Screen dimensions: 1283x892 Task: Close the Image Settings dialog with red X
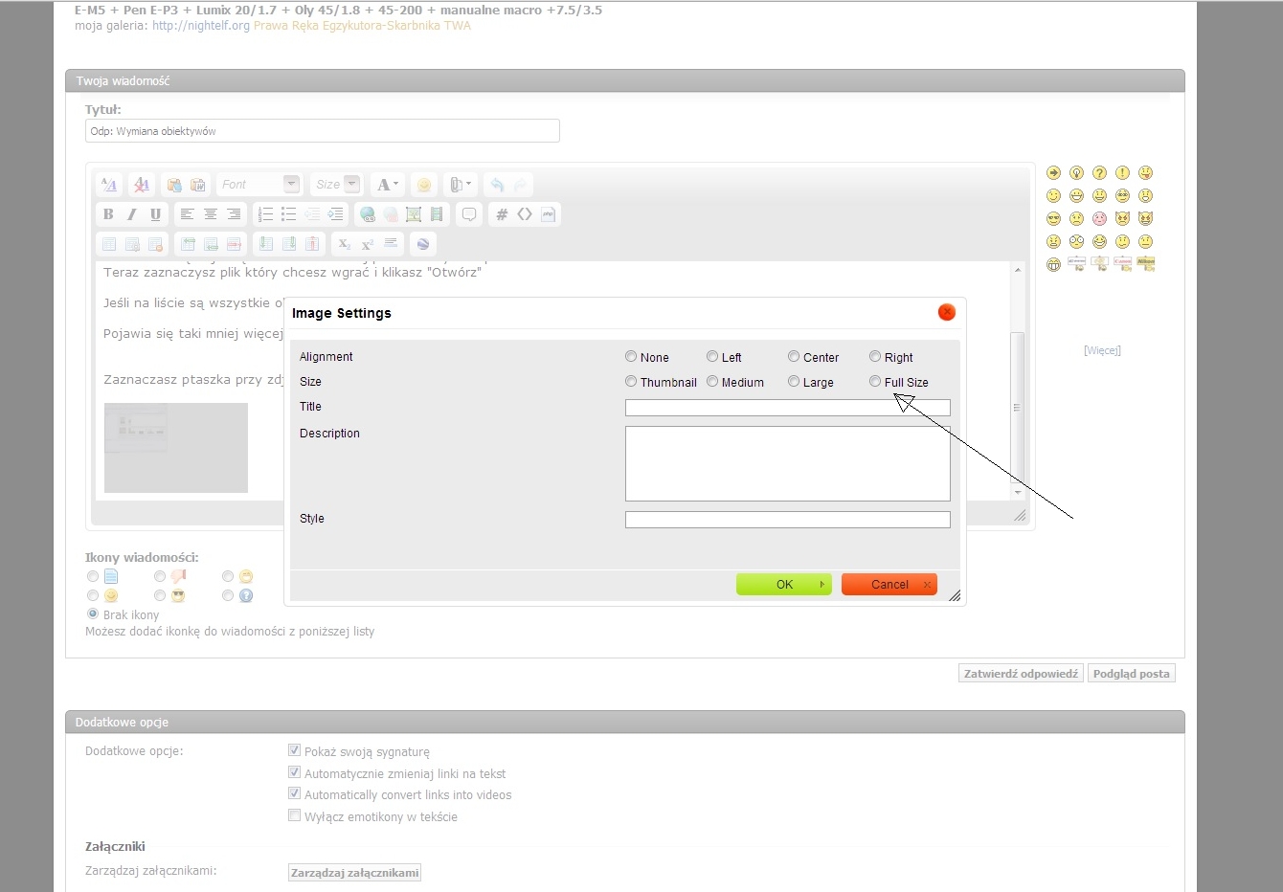946,312
